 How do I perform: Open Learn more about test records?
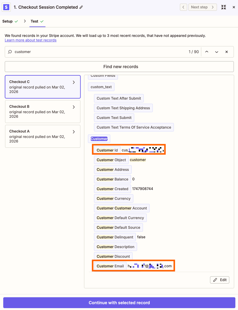tap(30, 40)
